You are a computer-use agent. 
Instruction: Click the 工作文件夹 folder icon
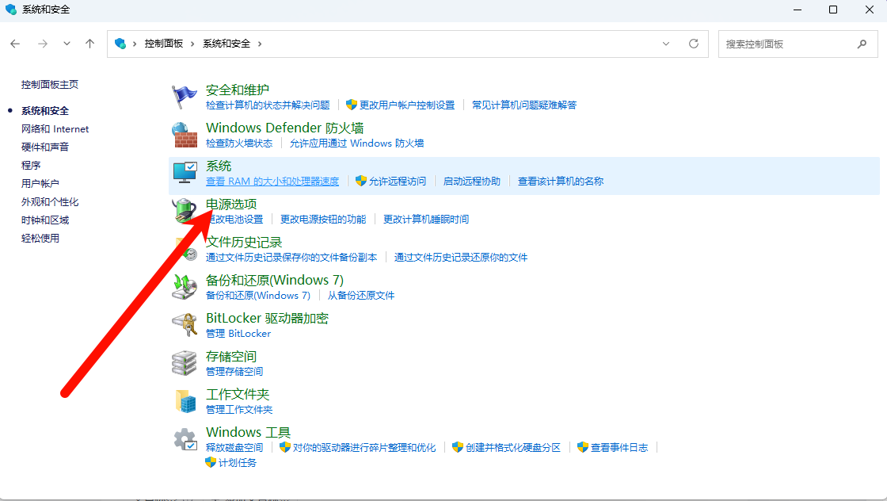[185, 401]
